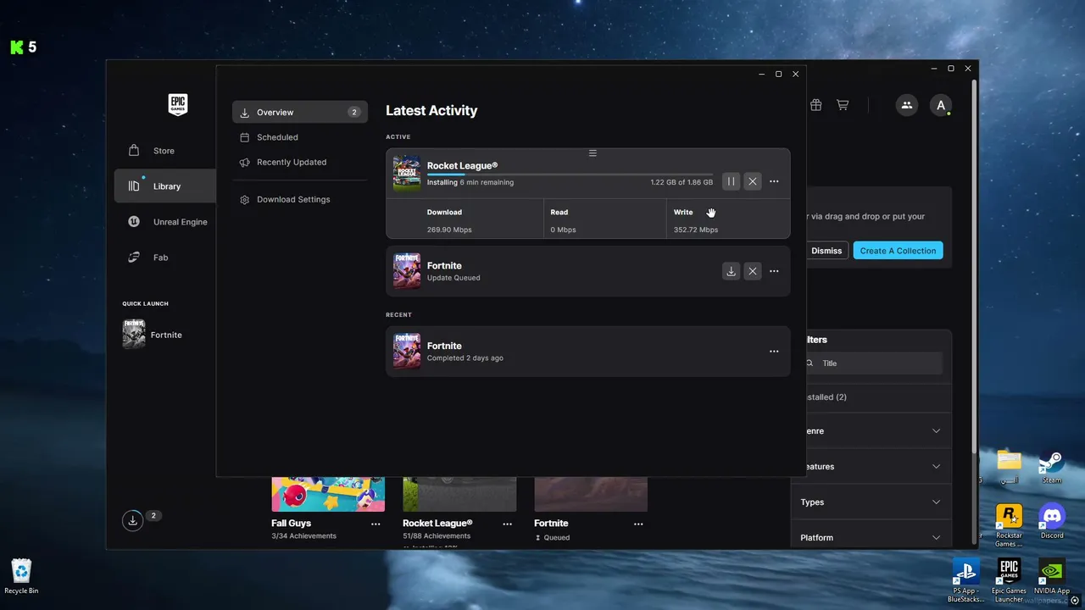
Task: Select the Steam desktop shortcut
Action: (1052, 468)
